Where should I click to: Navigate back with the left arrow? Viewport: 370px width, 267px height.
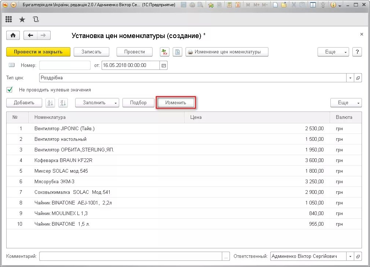pyautogui.click(x=30, y=35)
